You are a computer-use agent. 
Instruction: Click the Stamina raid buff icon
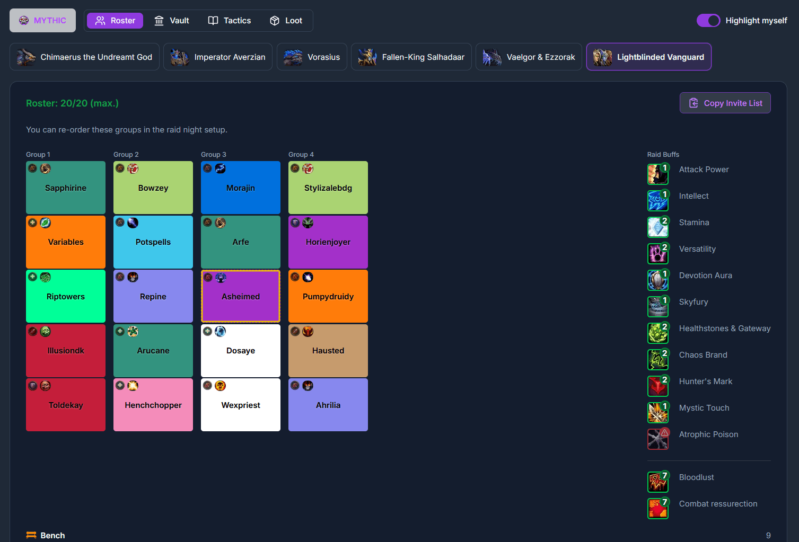[657, 227]
